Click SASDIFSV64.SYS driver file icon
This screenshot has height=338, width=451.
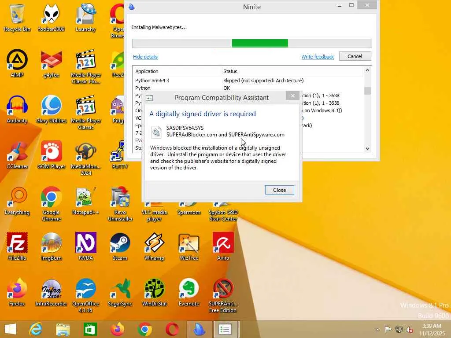point(156,132)
